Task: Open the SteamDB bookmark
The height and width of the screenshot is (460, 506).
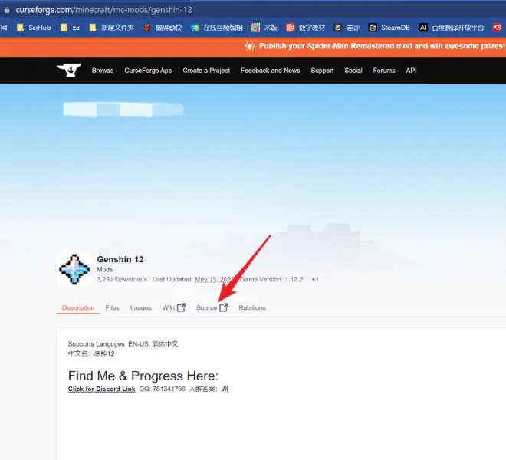Action: tap(389, 28)
